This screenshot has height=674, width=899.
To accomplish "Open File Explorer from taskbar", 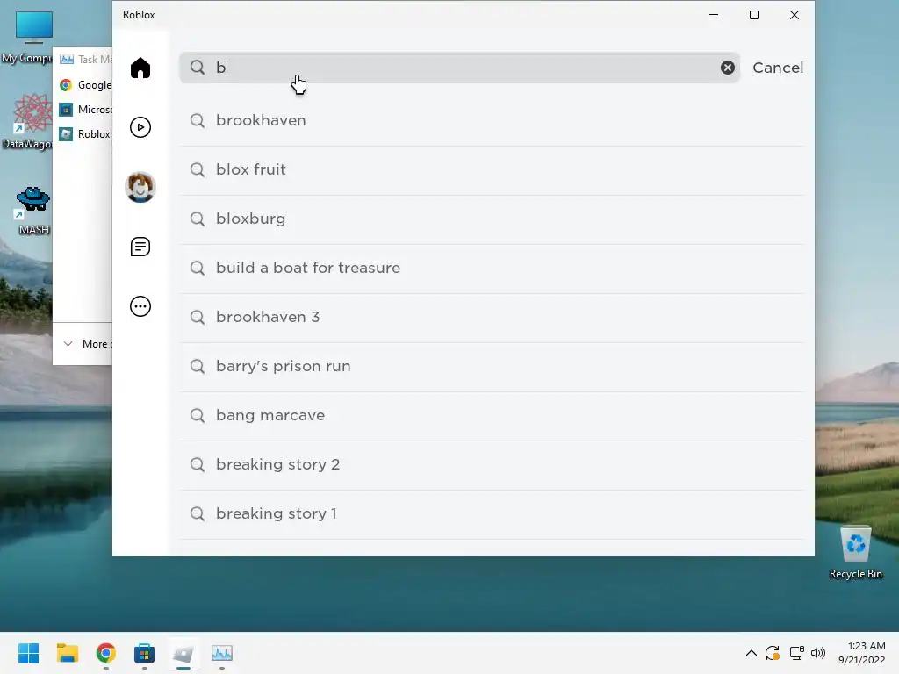I will [67, 653].
